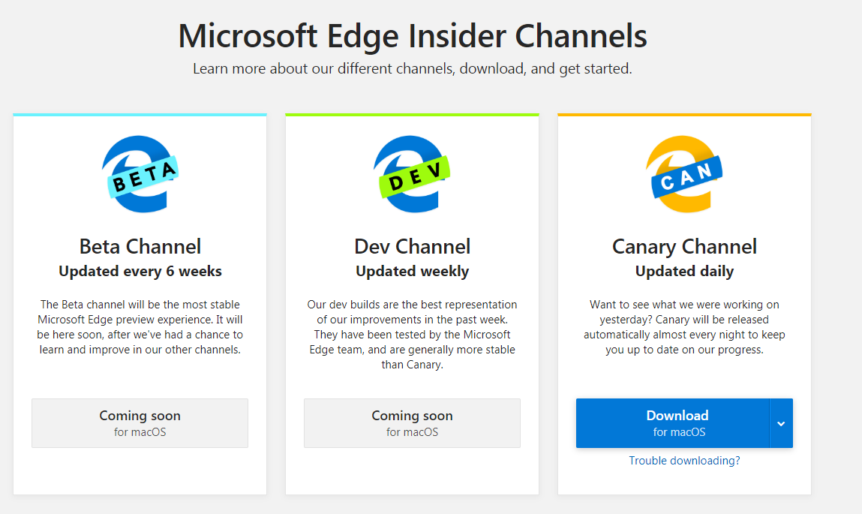Click the Microsoft Edge Insider Channels title
Image resolution: width=862 pixels, height=514 pixels.
point(413,36)
